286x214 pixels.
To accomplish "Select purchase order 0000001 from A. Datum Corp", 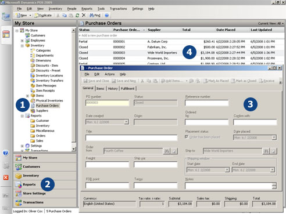I will tap(181, 42).
